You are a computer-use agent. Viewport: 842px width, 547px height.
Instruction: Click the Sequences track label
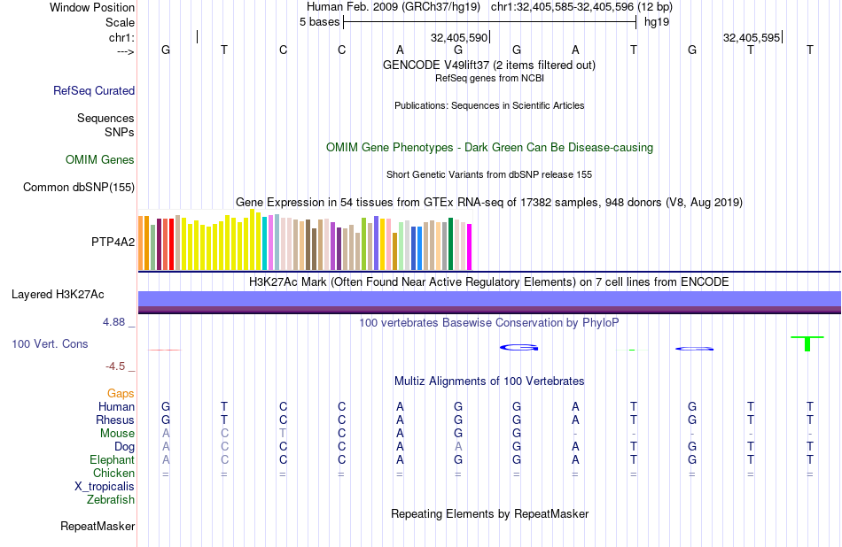tap(105, 118)
